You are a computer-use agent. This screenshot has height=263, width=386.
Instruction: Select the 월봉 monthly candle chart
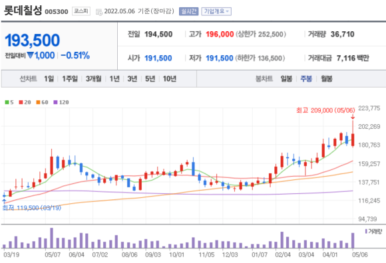pos(326,79)
